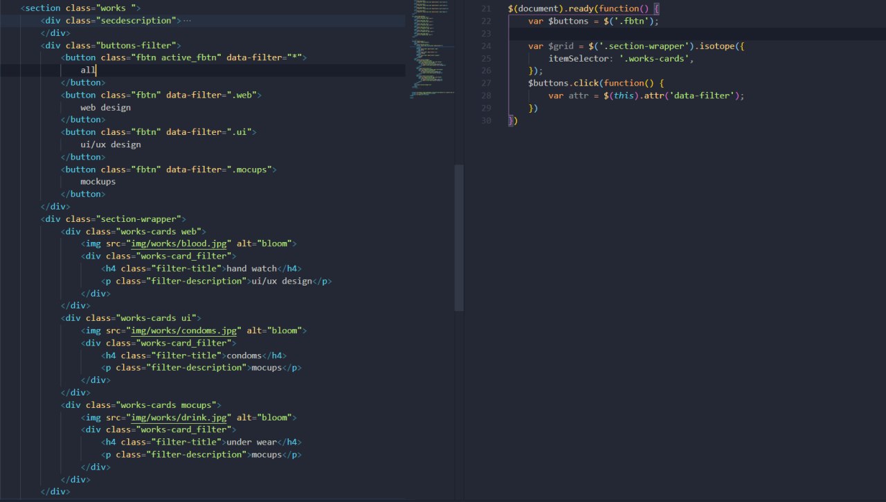Click the "'.works-cards'" string in JavaScript
886x502 pixels.
[654, 58]
